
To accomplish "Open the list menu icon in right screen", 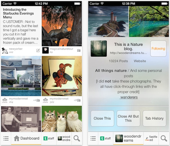I will coord(93,139).
